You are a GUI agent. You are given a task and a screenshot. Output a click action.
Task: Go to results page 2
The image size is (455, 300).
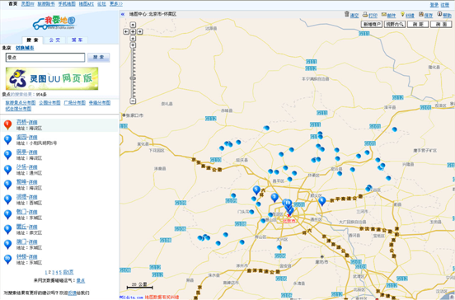[x=49, y=272]
